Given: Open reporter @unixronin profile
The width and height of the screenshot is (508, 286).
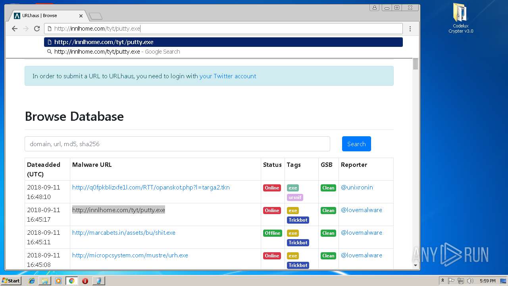Looking at the screenshot, I should (x=357, y=187).
